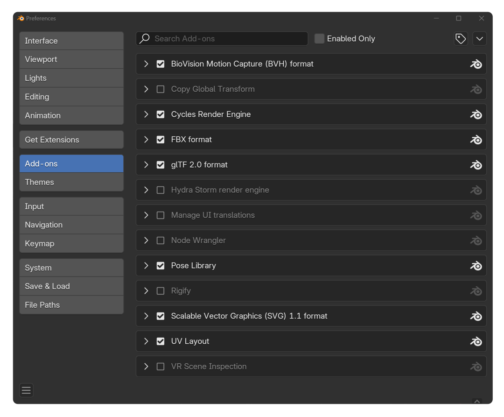This screenshot has height=417, width=504.
Task: Click the search magnifier icon
Action: [145, 39]
